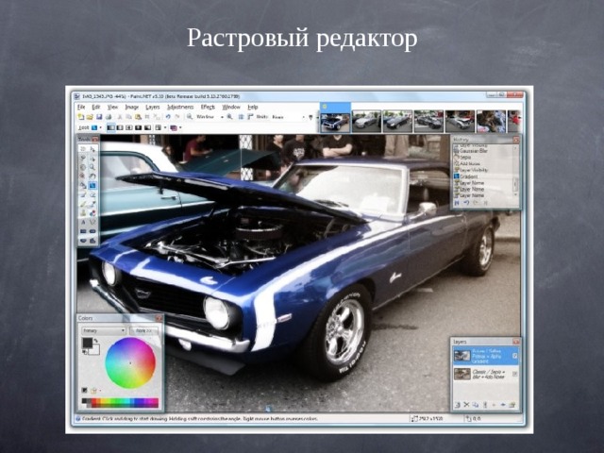Viewport: 604px width, 453px height.
Task: Select the Magic Wand tool
Action: coord(83,176)
